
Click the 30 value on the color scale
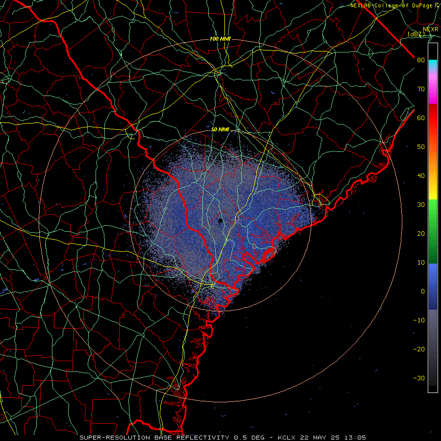[x=421, y=205]
